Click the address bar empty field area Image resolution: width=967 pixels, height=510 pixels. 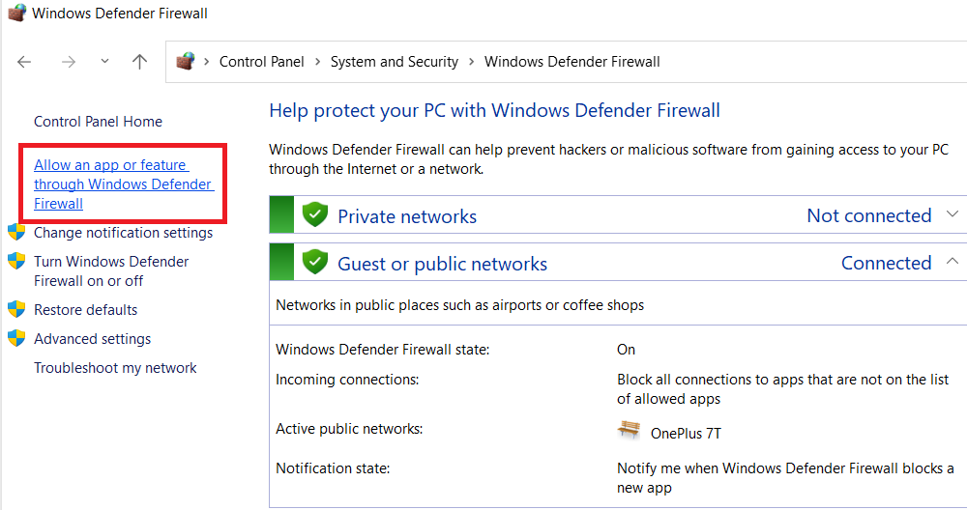tap(813, 62)
